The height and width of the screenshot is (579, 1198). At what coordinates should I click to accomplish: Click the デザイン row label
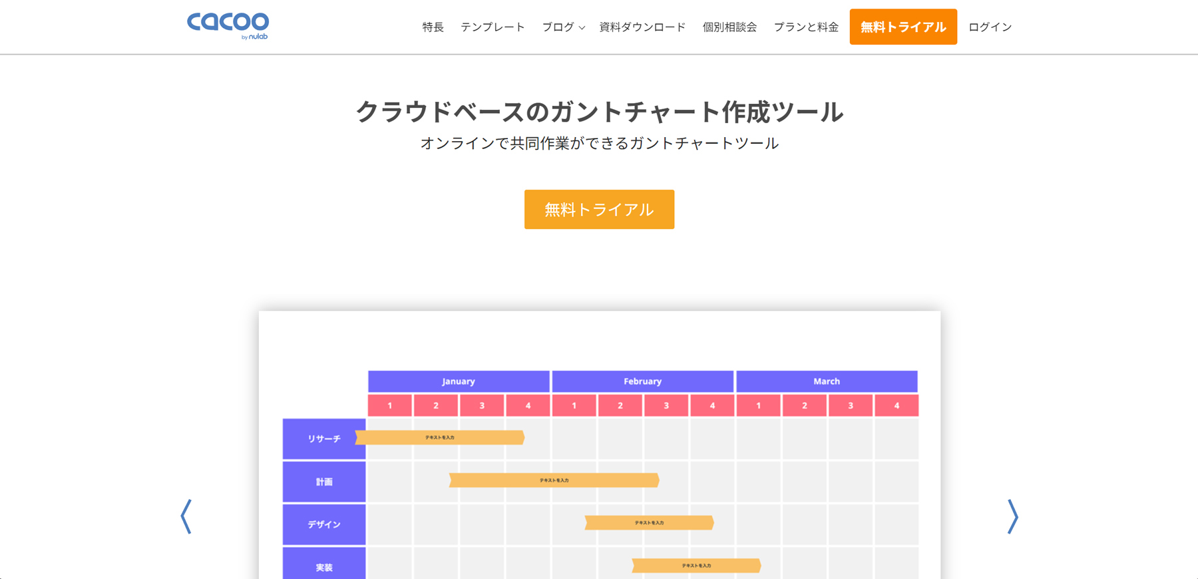pyautogui.click(x=324, y=524)
